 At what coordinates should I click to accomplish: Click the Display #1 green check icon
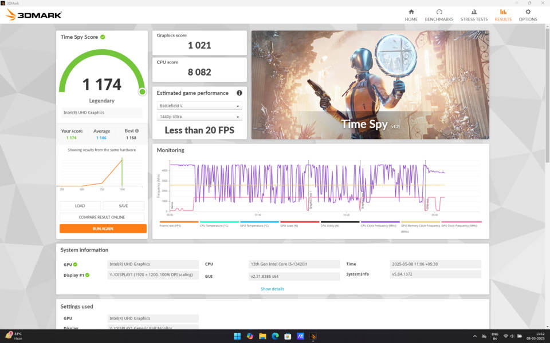[87, 275]
